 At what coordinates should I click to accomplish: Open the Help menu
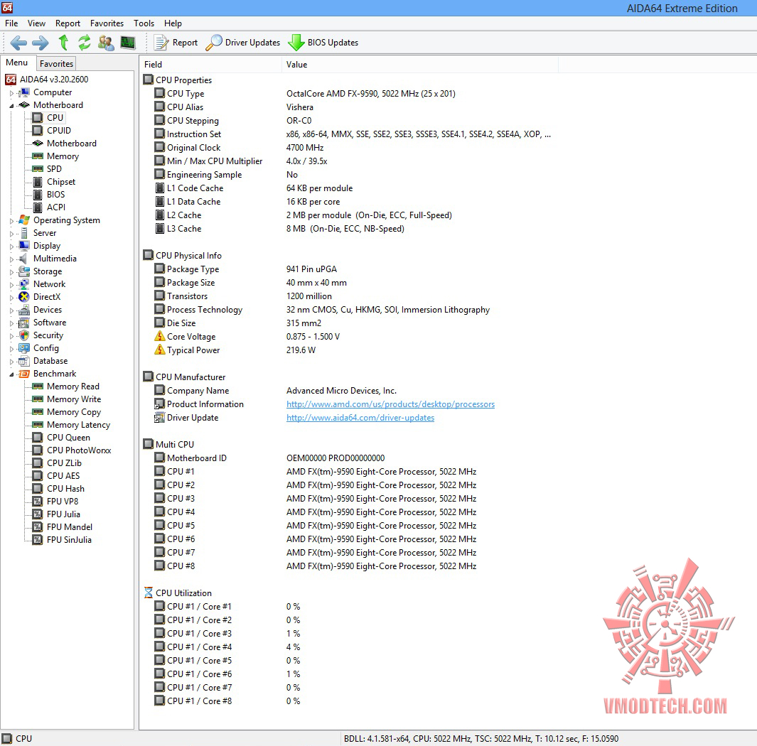(x=173, y=23)
